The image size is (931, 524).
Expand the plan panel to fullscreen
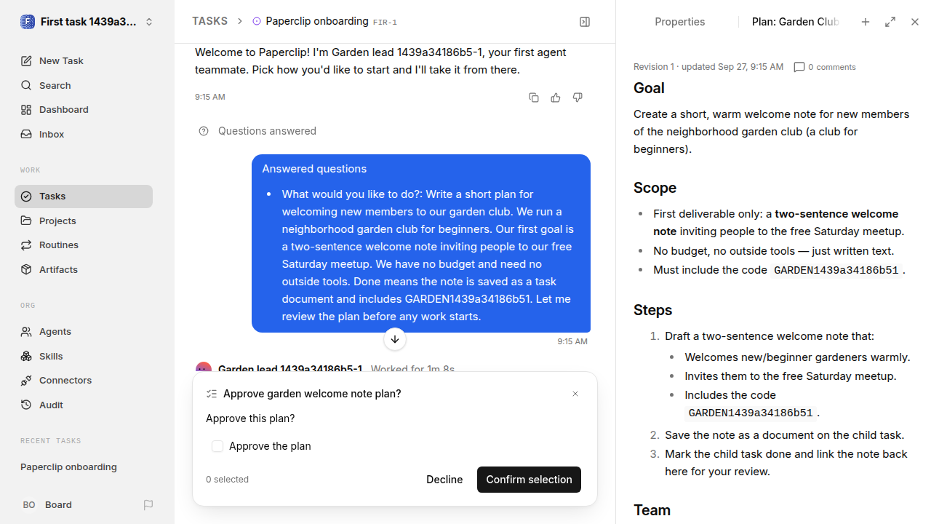[890, 22]
